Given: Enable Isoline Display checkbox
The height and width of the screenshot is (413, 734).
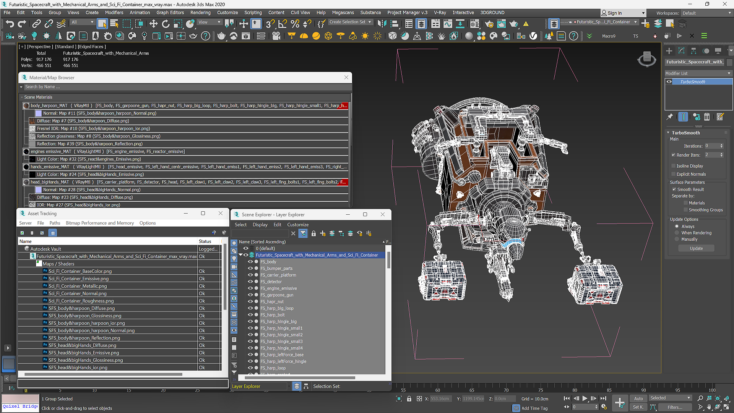Looking at the screenshot, I should click(x=673, y=166).
